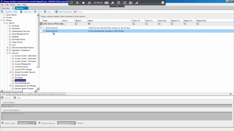Viewport: 234px width, 131px height.
Task: Collapse the Shared tree node
Action: point(1,20)
